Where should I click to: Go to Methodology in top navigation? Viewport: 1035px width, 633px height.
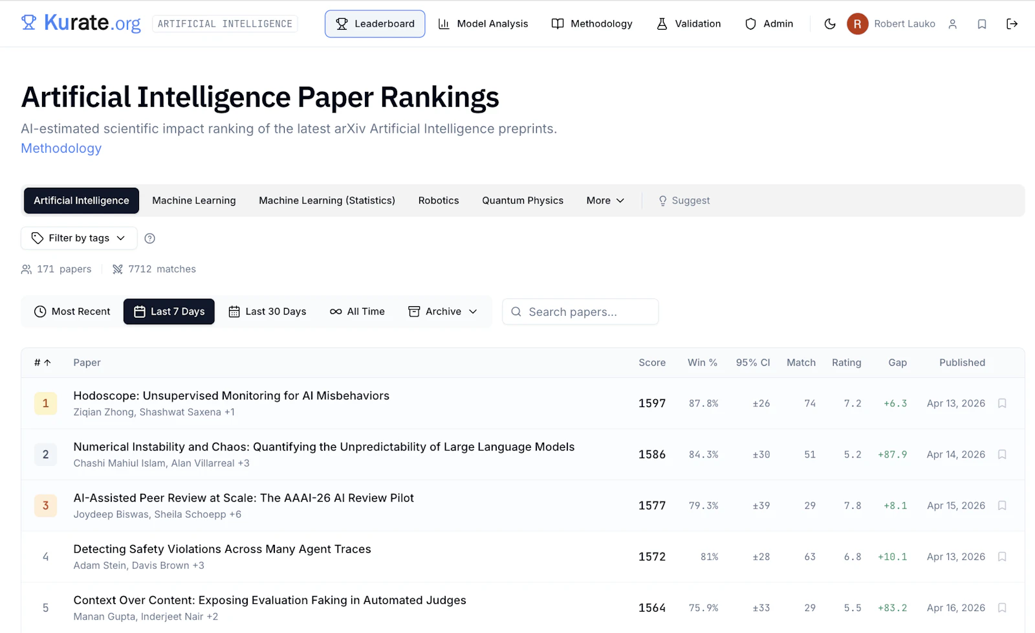click(592, 24)
